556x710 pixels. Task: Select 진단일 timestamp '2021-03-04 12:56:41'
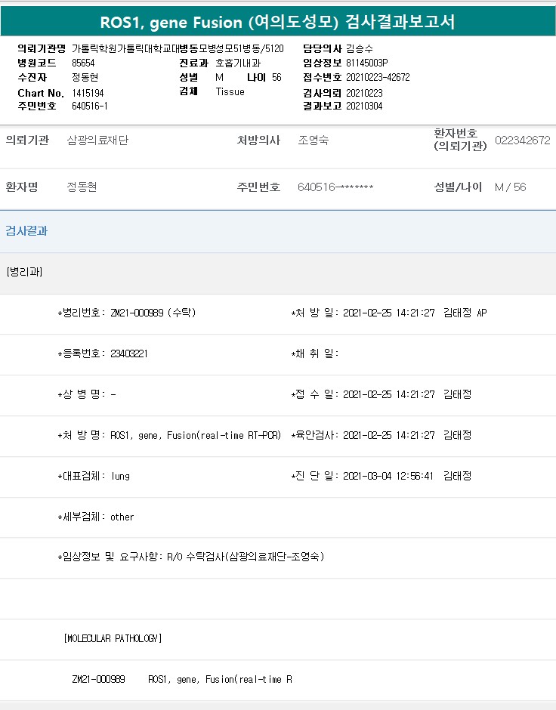(x=388, y=476)
